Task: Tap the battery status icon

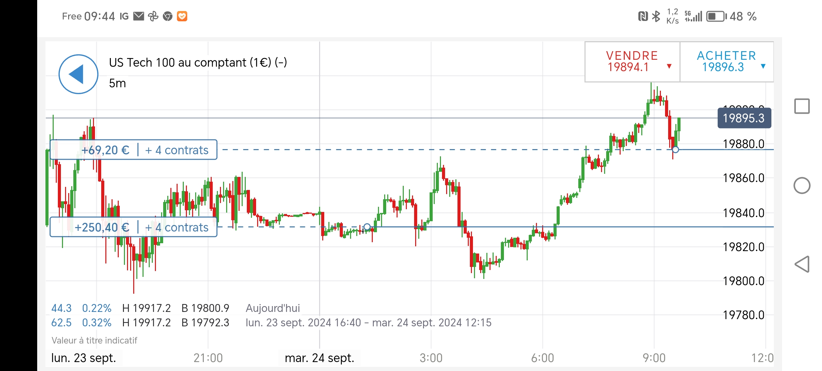Action: click(x=716, y=16)
